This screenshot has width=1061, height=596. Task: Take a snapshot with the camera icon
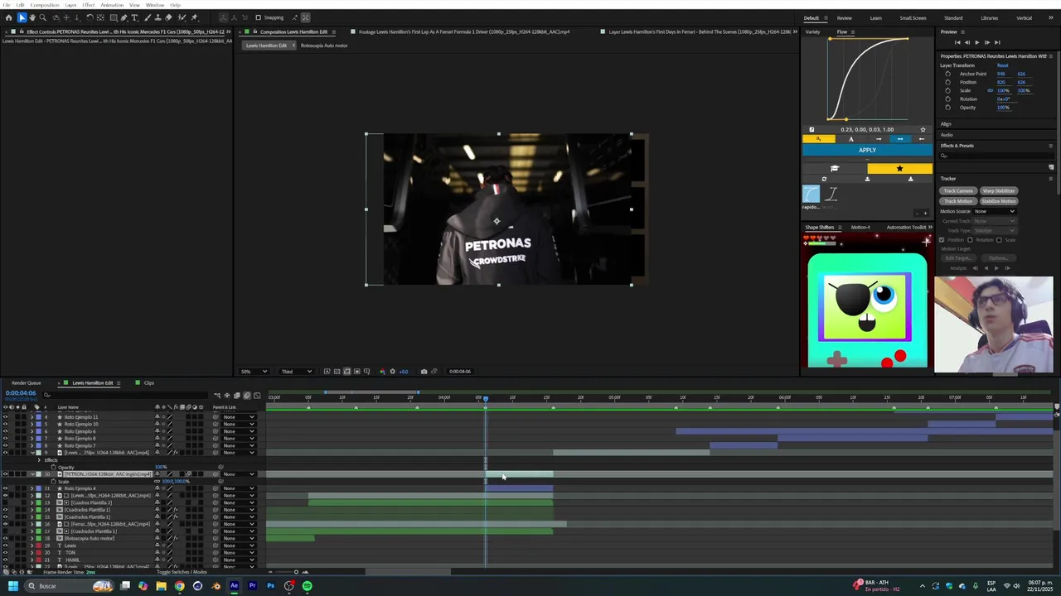coord(424,372)
